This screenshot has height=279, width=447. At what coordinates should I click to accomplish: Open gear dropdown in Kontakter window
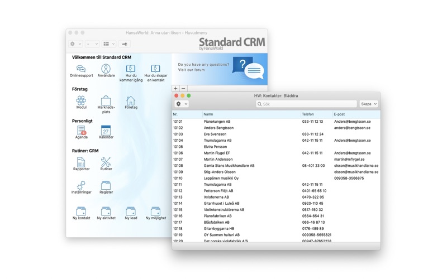pyautogui.click(x=182, y=104)
